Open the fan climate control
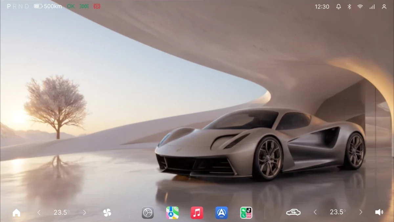 click(x=107, y=213)
